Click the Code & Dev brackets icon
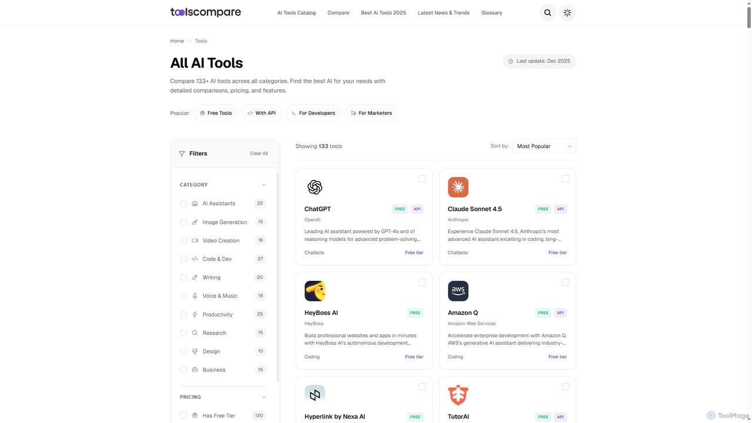This screenshot has height=423, width=752. [195, 259]
